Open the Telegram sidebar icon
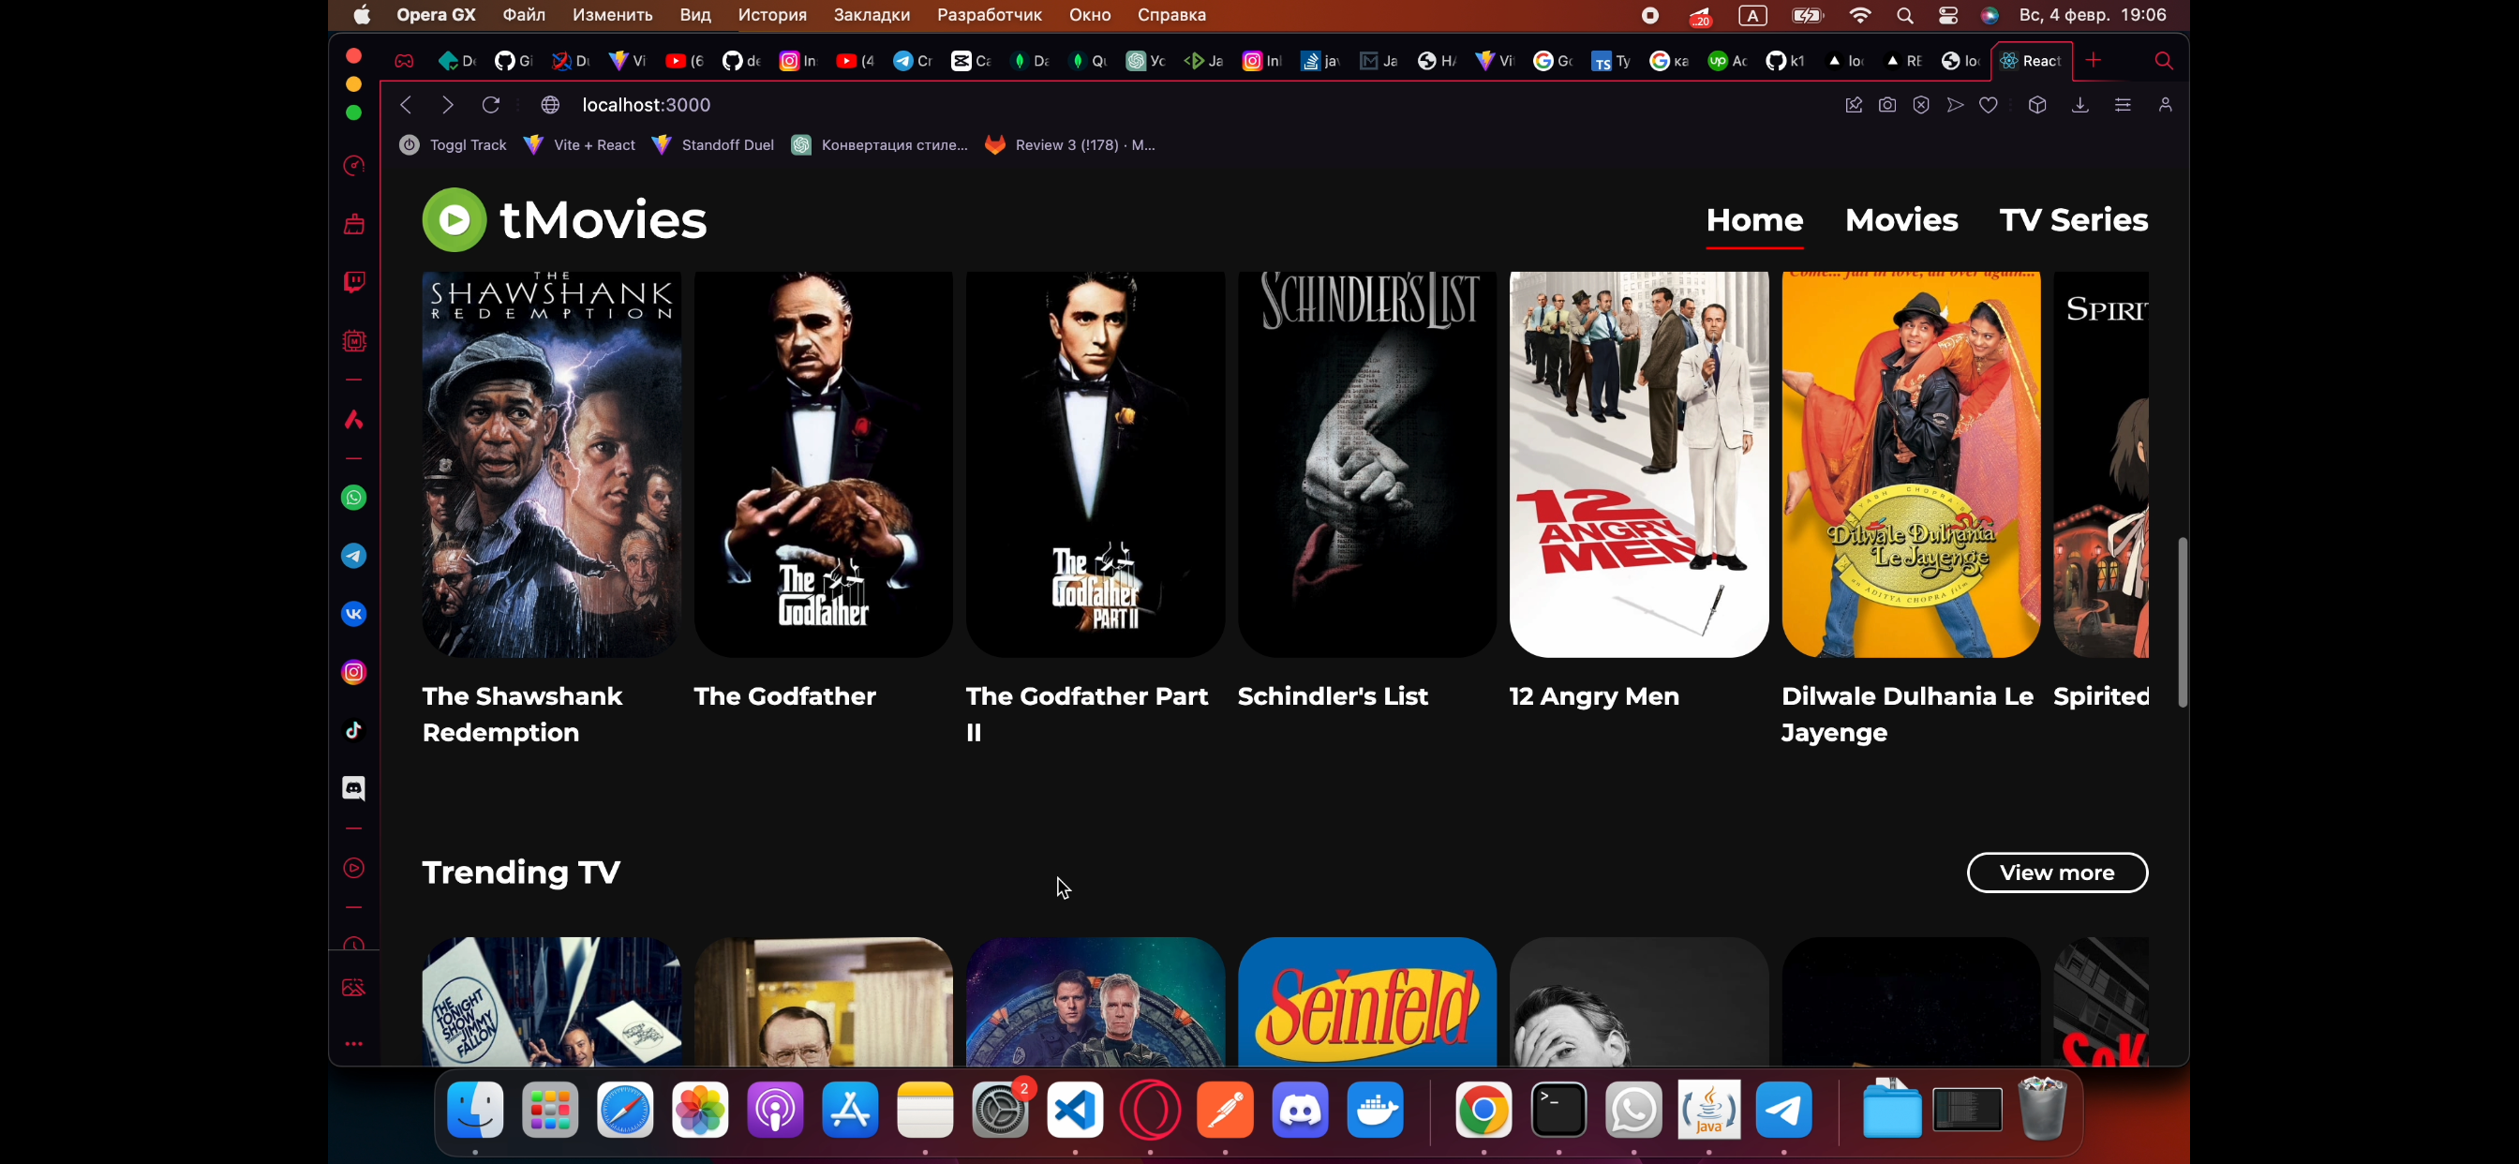Viewport: 2519px width, 1164px height. (354, 557)
